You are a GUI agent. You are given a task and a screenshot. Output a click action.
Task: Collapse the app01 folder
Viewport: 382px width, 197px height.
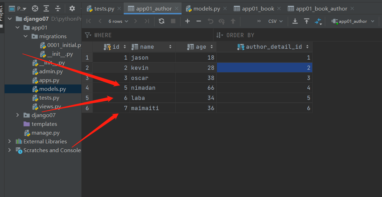18,28
